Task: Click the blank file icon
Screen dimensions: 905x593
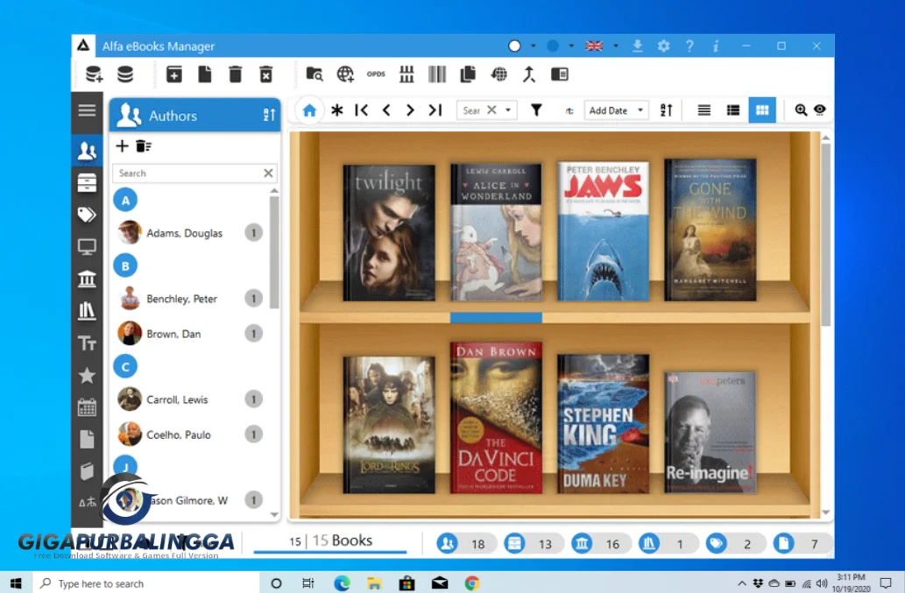Action: coord(205,74)
